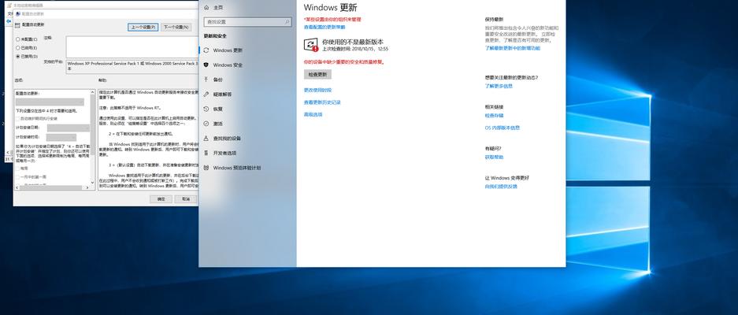
Task: Click the 开发者选项 icon
Action: point(206,153)
